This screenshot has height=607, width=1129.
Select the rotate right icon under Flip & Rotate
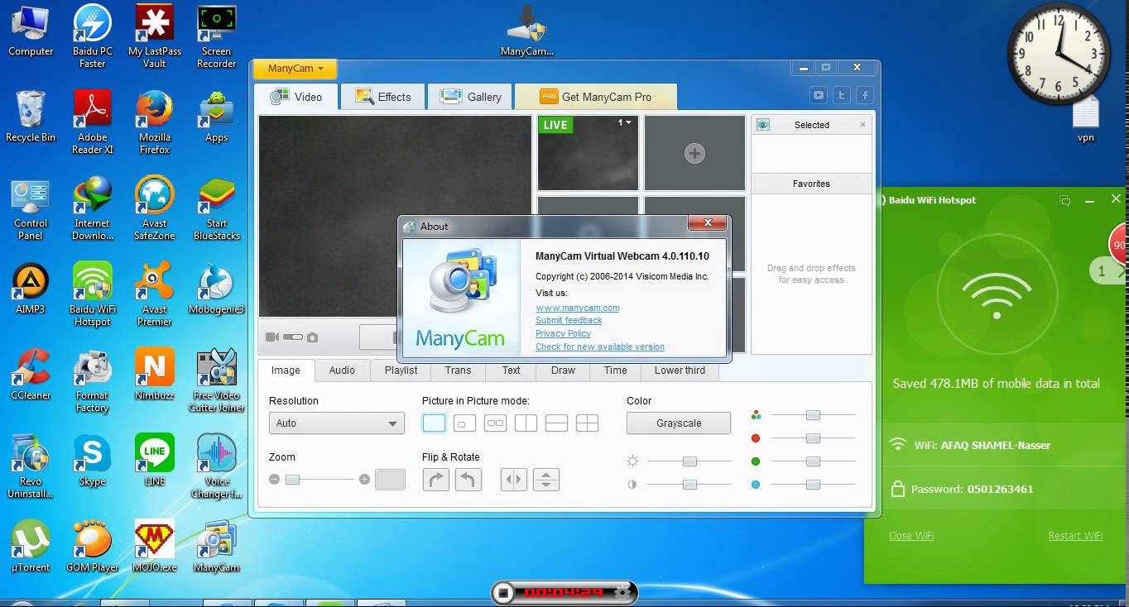tap(436, 479)
